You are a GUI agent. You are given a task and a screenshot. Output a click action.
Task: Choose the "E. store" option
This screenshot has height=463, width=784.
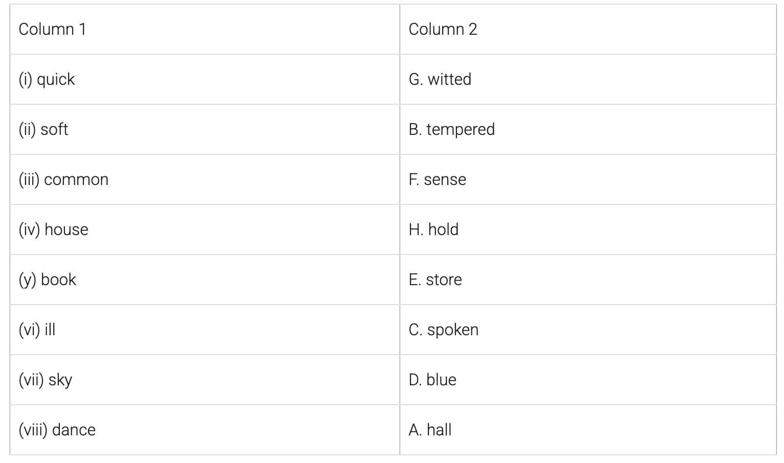435,280
